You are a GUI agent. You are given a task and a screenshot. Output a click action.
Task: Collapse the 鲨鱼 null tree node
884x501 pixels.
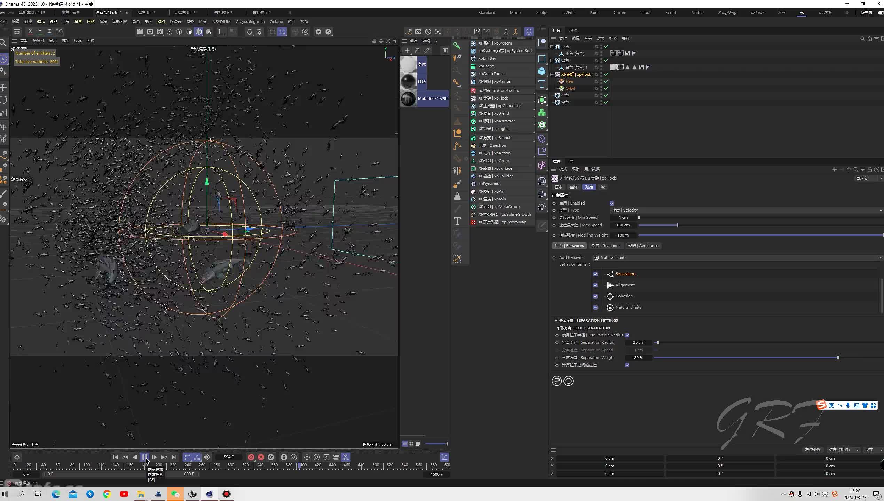tap(552, 61)
